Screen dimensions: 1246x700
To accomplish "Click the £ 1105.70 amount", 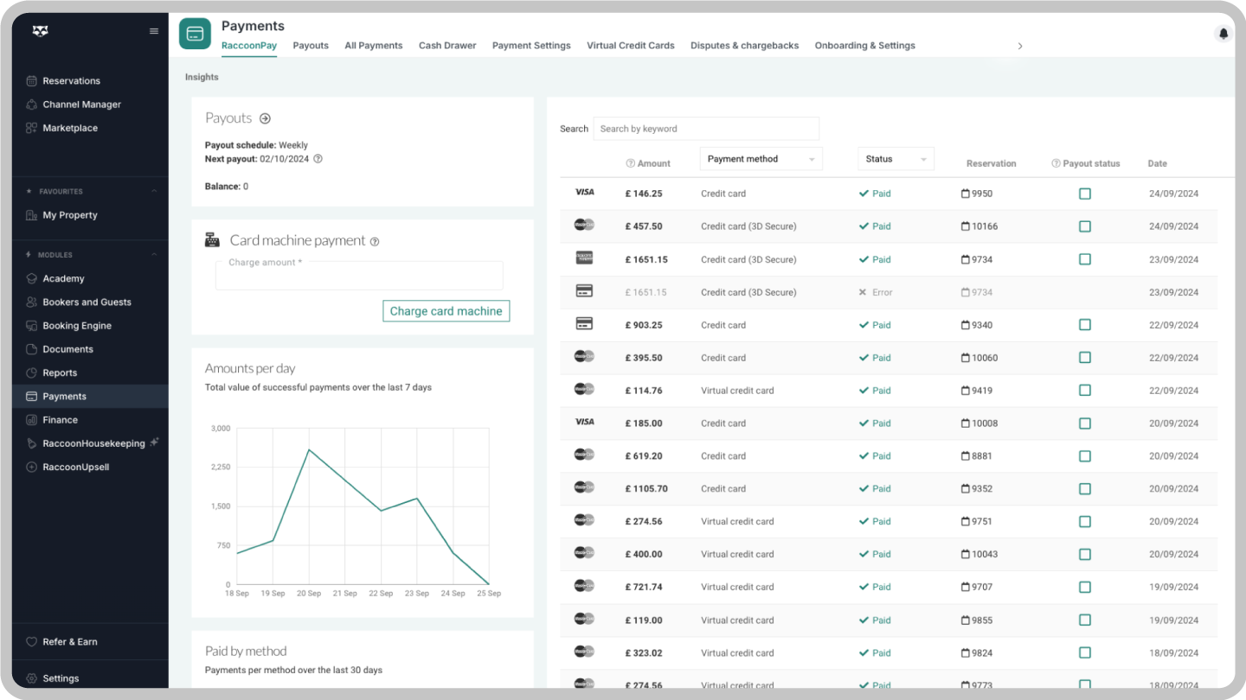I will (646, 489).
